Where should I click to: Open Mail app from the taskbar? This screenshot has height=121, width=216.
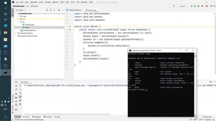[5, 46]
